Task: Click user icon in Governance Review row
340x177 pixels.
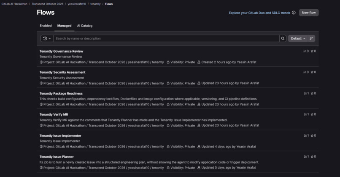Action: [199, 62]
